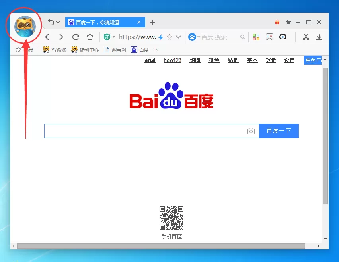The height and width of the screenshot is (262, 339).
Task: Click the horizontal scrollbar thumb
Action: tap(161, 246)
